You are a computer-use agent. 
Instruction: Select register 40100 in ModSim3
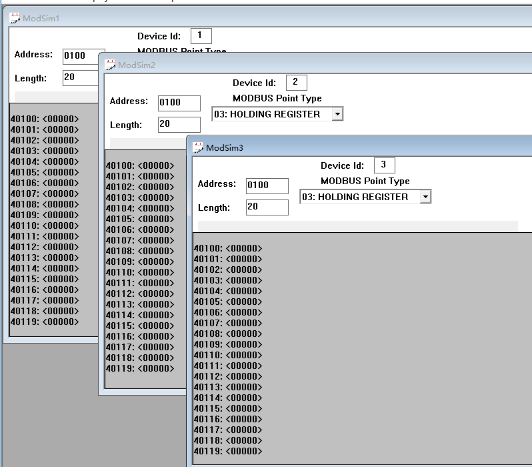[x=228, y=249]
